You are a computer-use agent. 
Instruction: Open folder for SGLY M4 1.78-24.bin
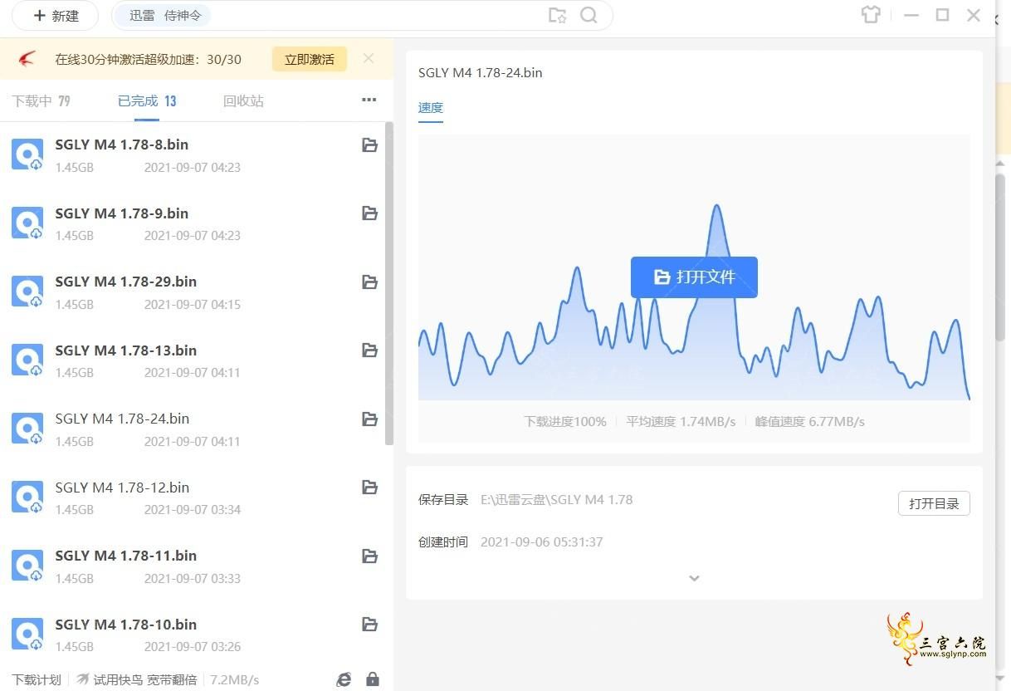click(370, 419)
